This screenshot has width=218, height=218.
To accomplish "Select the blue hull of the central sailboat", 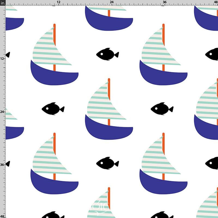I will 108,129.
